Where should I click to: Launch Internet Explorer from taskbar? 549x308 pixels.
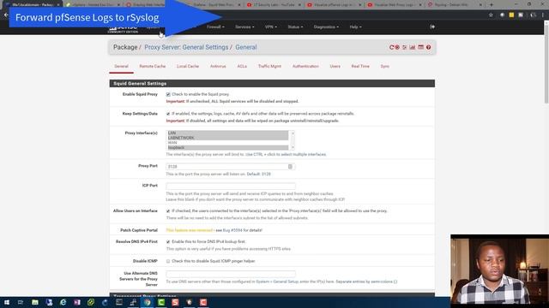click(63, 302)
